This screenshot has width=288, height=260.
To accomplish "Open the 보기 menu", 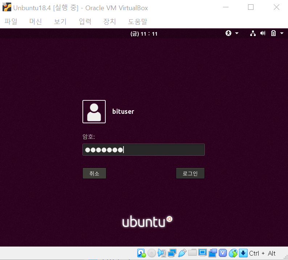I will tap(60, 21).
